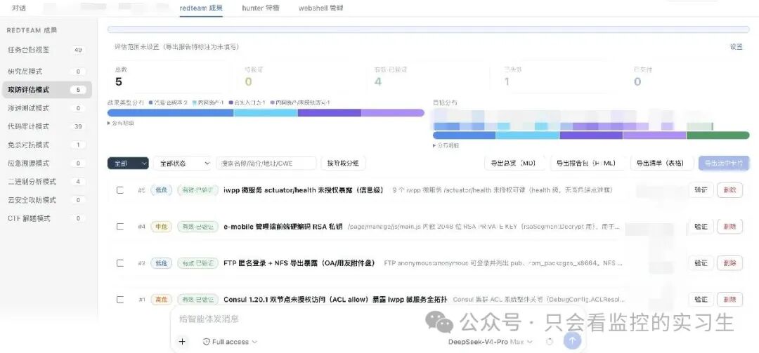Image resolution: width=759 pixels, height=353 pixels.
Task: Open the hunter tab
Action: (261, 8)
